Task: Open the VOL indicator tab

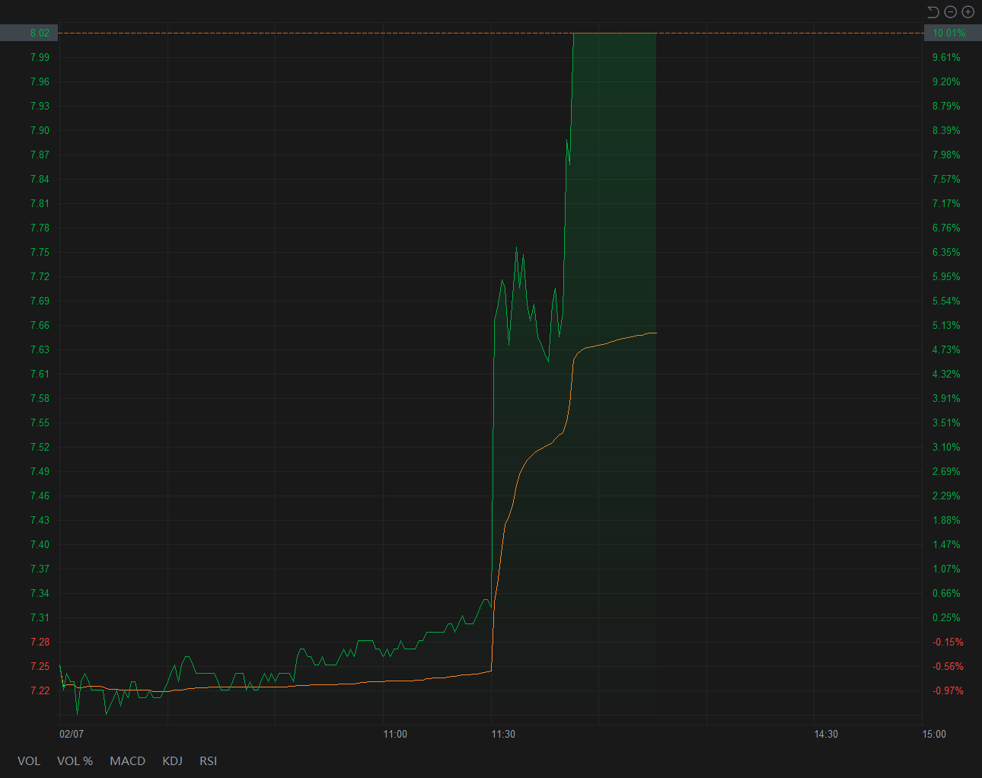Action: coord(29,760)
